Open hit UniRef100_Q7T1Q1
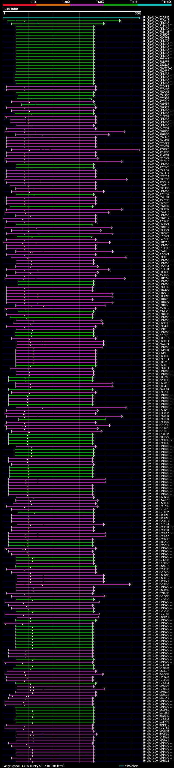The height and width of the screenshot is (768, 174). coord(156,665)
